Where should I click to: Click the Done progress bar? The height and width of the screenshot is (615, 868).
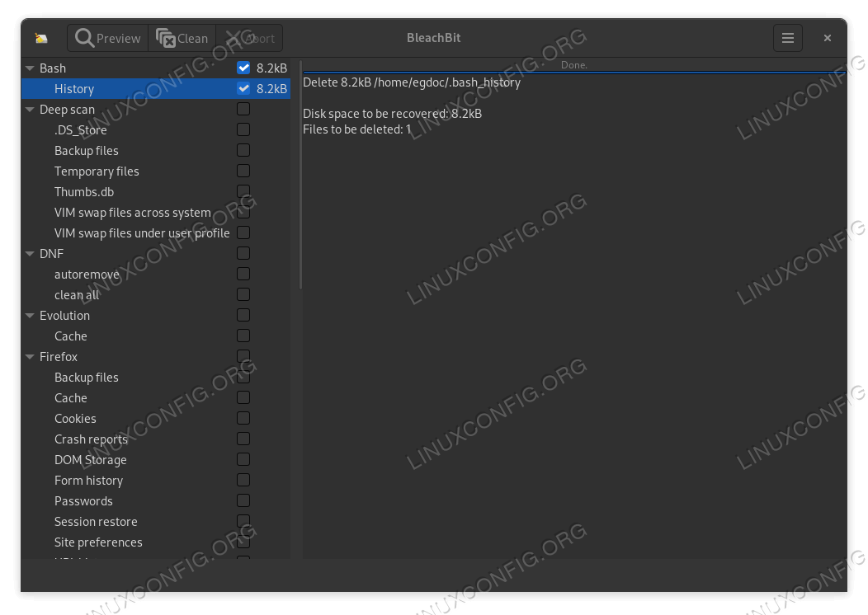click(x=574, y=67)
